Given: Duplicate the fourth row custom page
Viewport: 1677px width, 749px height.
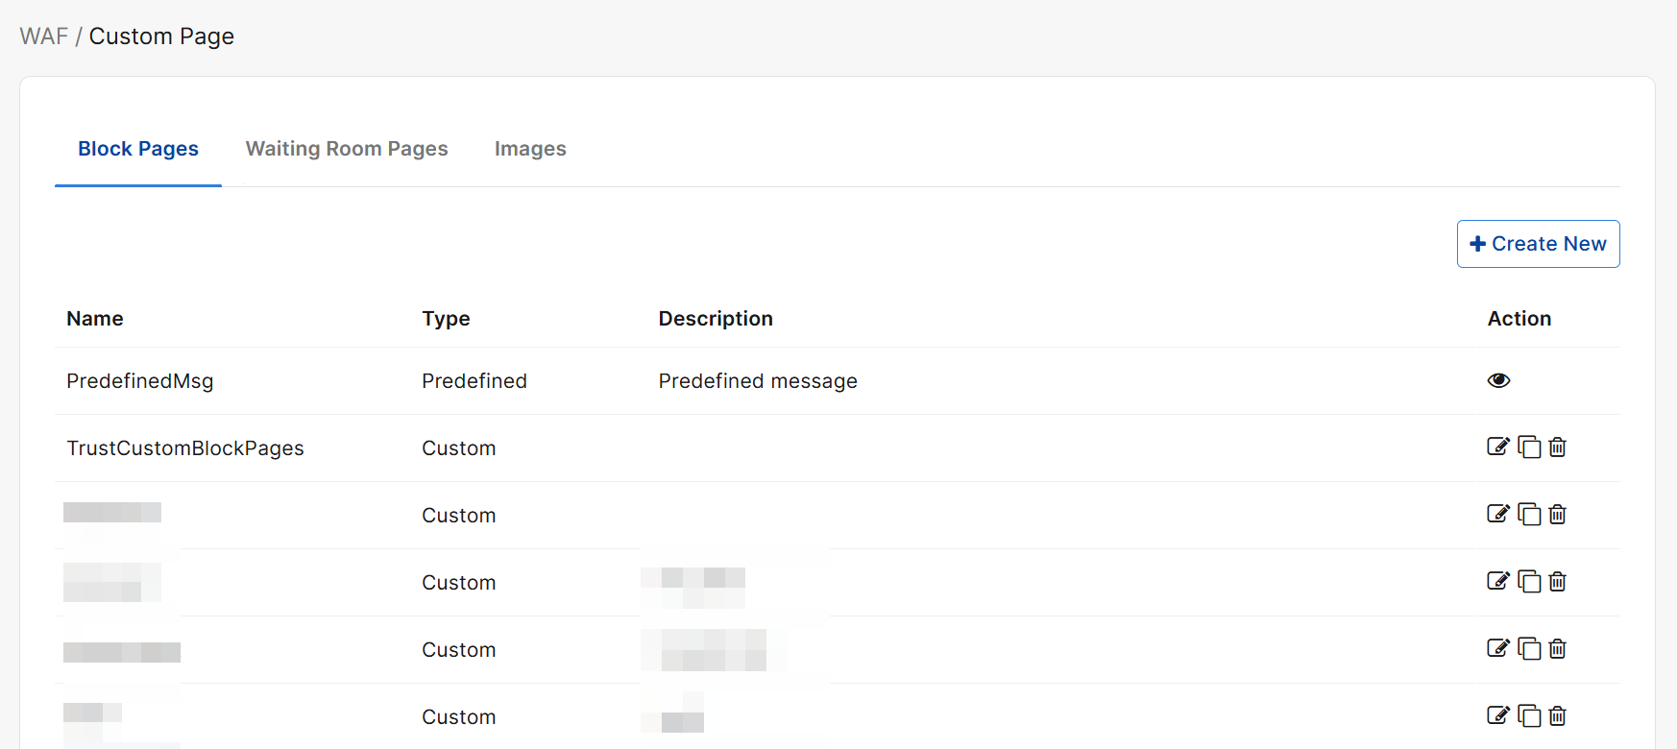Looking at the screenshot, I should click(x=1529, y=582).
